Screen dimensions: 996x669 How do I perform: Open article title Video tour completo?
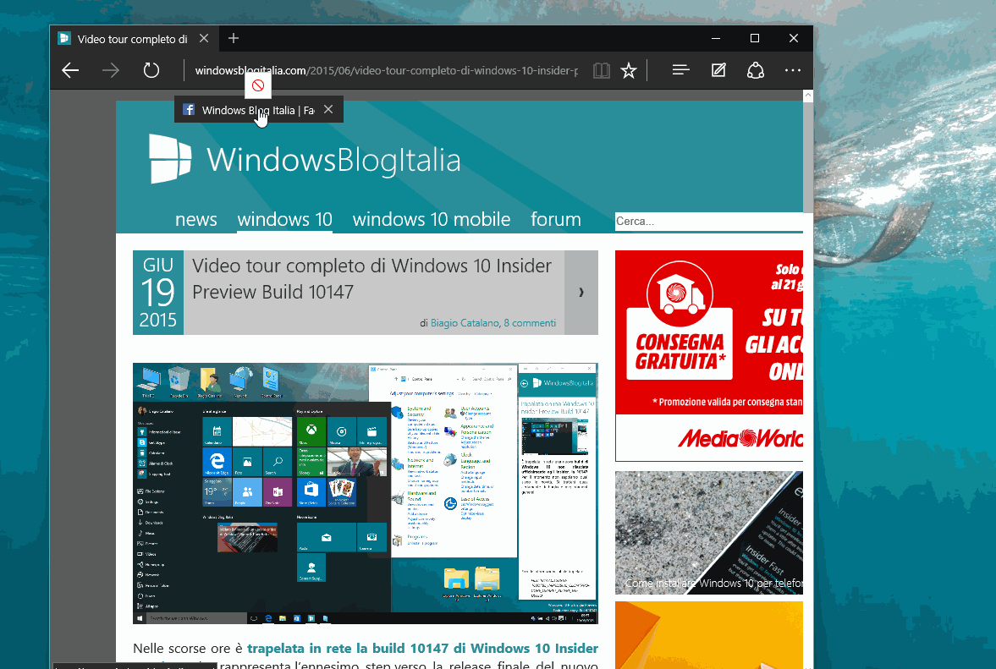tap(371, 278)
